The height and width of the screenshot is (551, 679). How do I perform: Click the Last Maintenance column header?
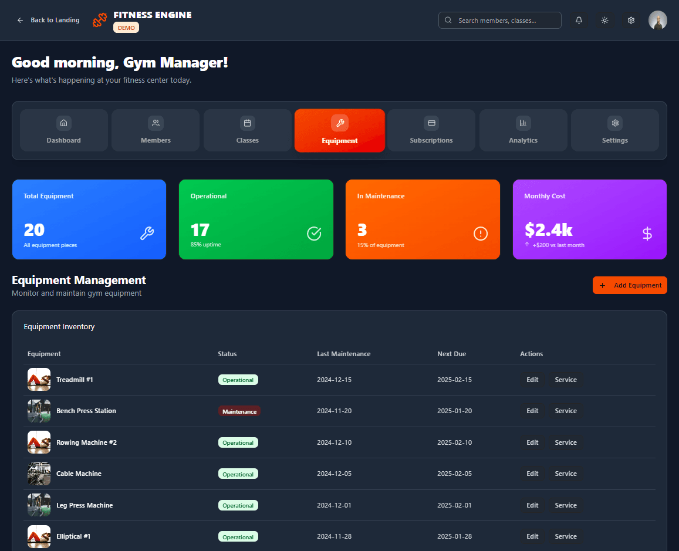coord(344,354)
